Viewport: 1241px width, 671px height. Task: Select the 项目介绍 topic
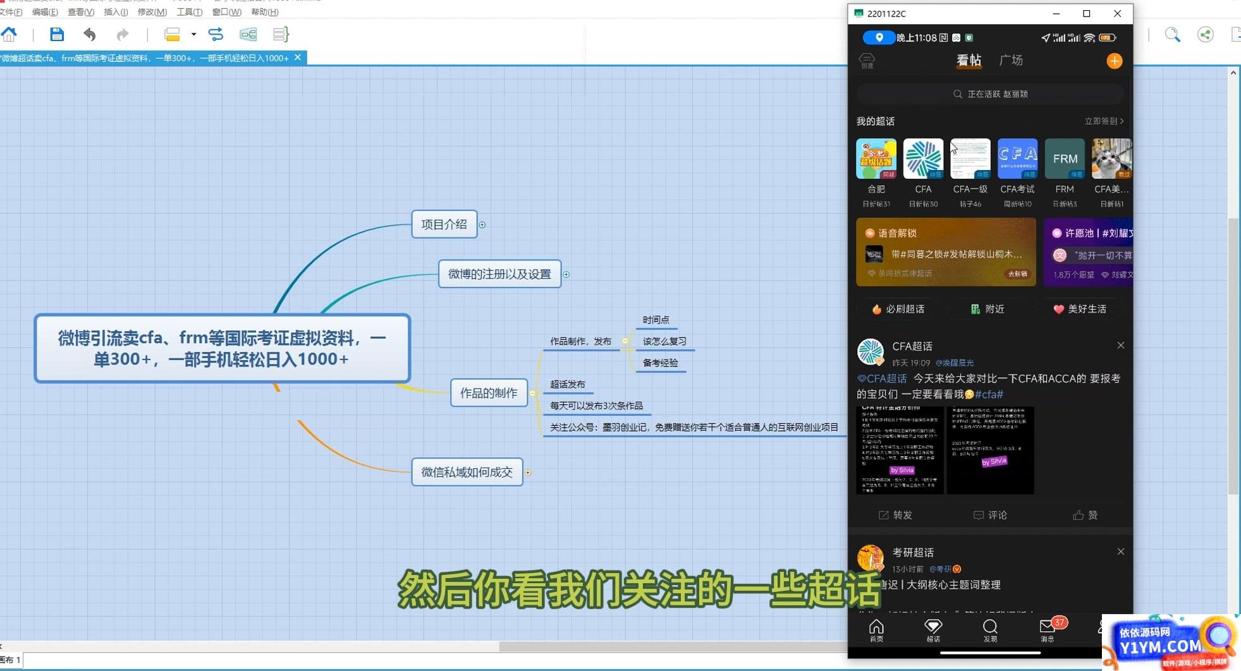point(444,224)
